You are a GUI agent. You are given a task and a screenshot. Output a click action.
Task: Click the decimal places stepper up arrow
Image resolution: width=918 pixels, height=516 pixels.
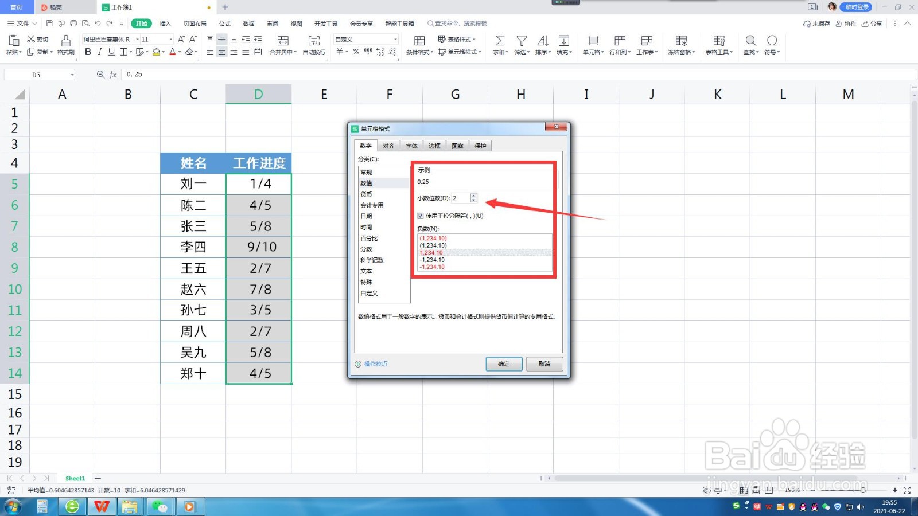coord(473,196)
